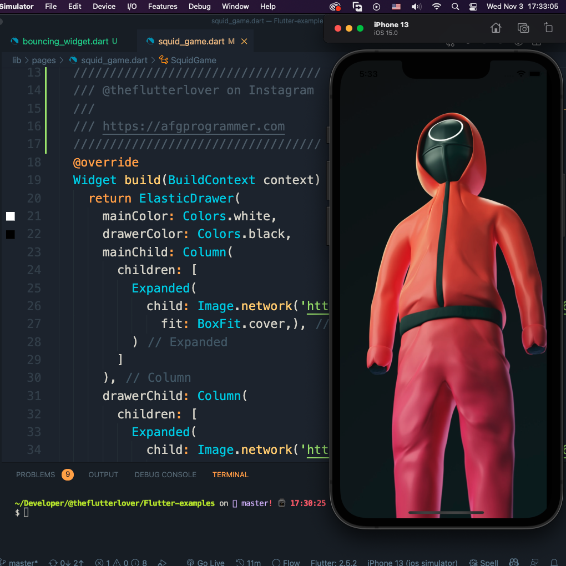Viewport: 566px width, 566px height.
Task: Click squid_game.dart in the breadcrumb
Action: click(114, 60)
